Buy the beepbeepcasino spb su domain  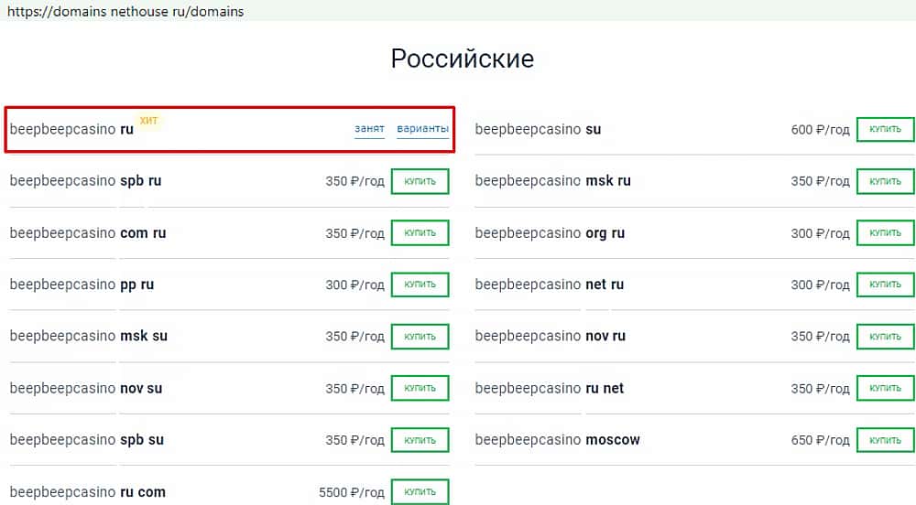(420, 440)
